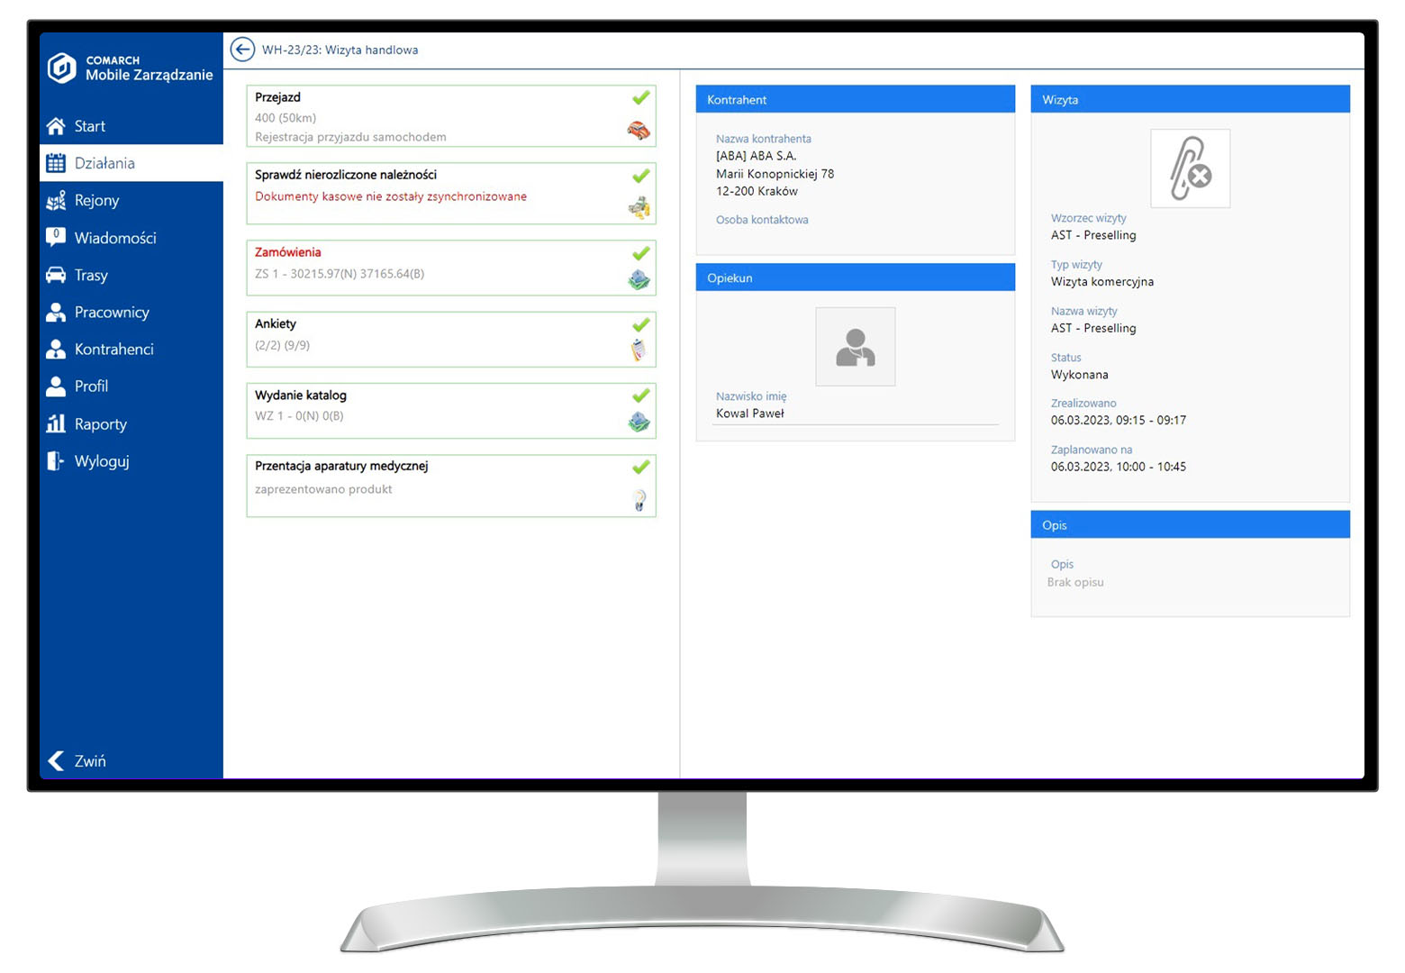Click the Kontrahenci person icon
This screenshot has width=1405, height=973.
coord(56,349)
